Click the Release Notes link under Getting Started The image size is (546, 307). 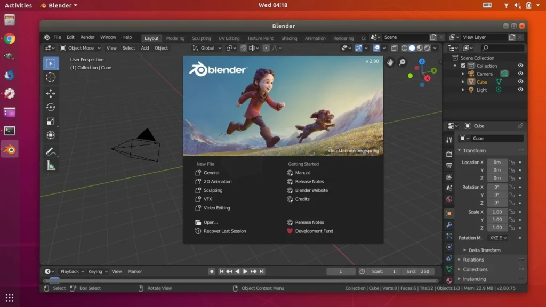point(309,182)
